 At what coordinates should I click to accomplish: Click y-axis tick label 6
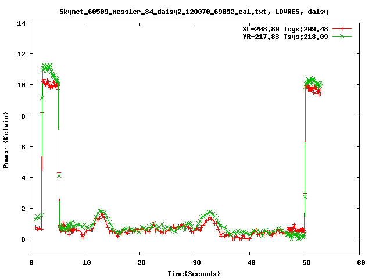click(x=23, y=147)
